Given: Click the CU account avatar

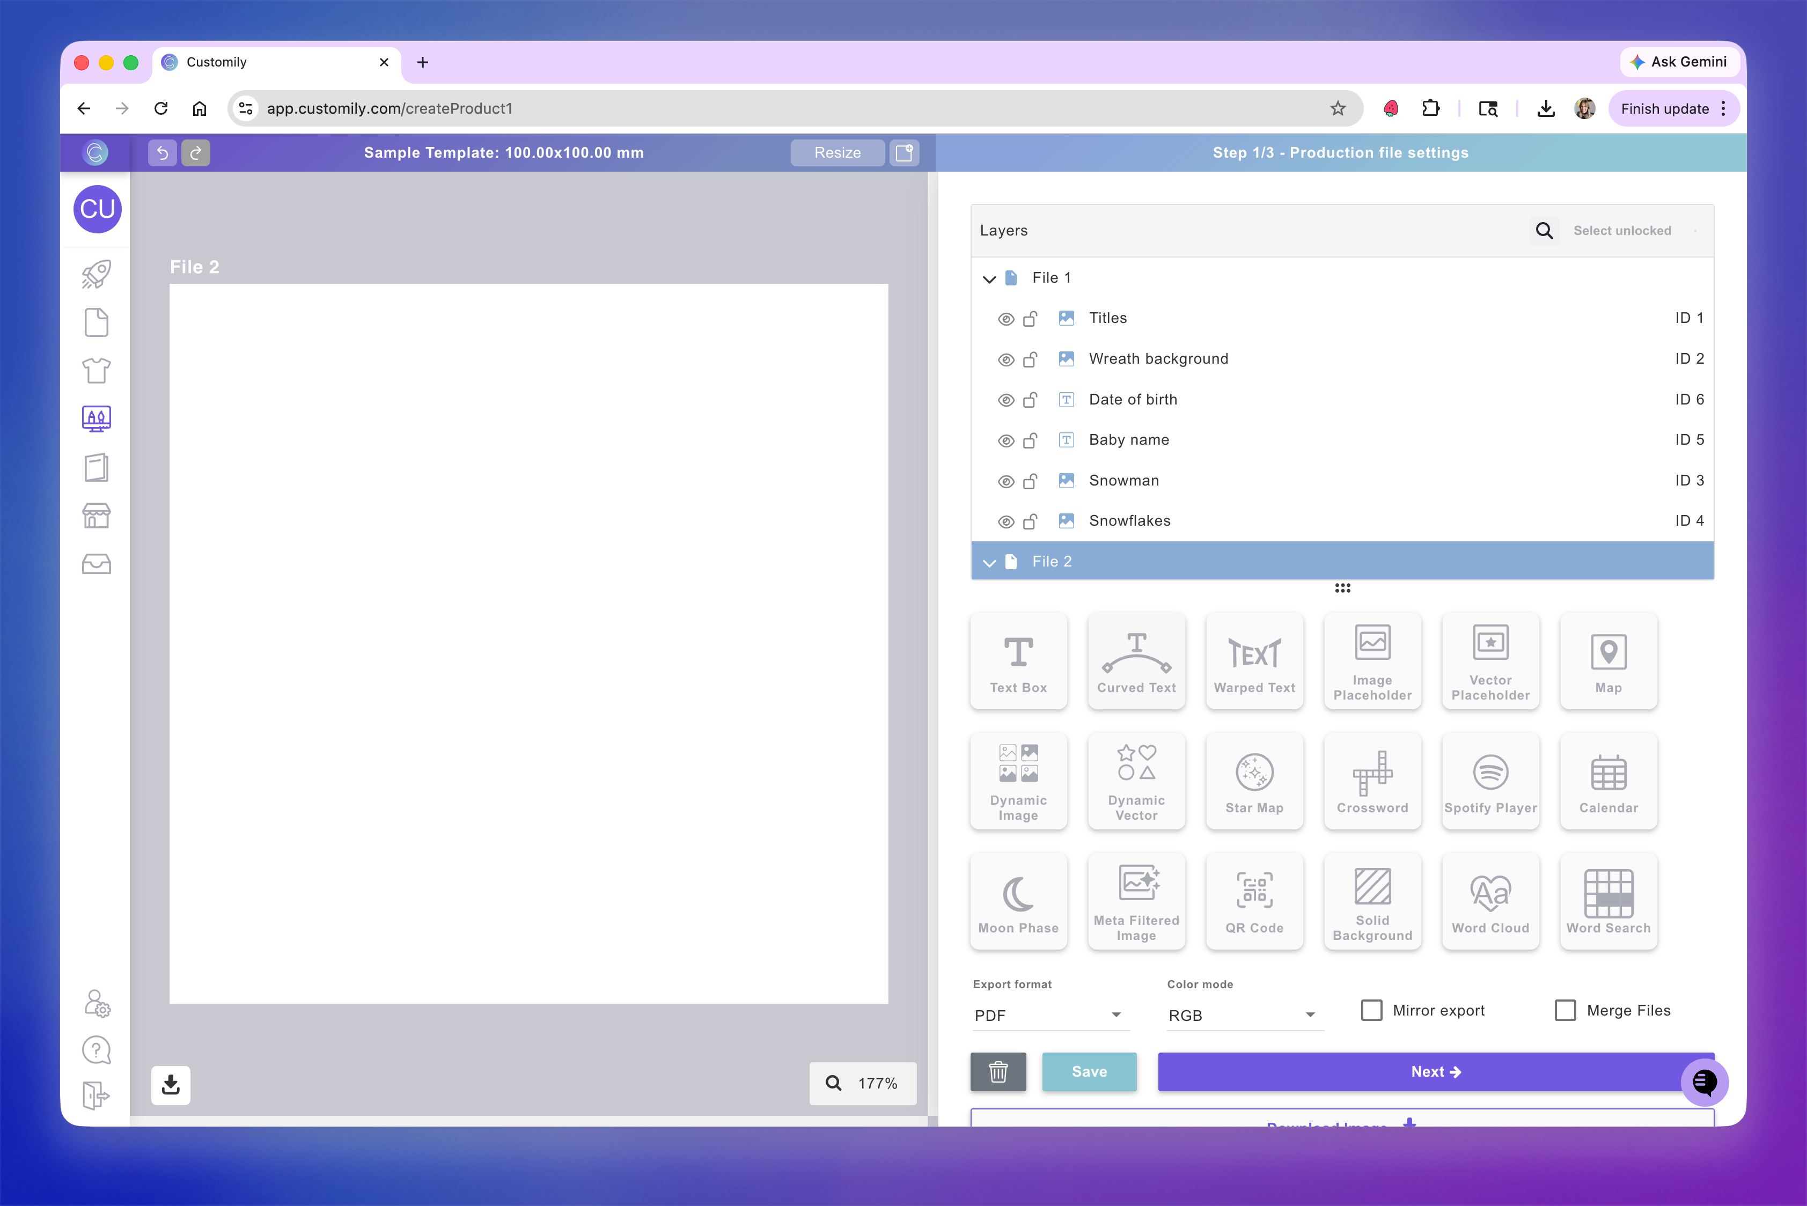Looking at the screenshot, I should click(97, 209).
